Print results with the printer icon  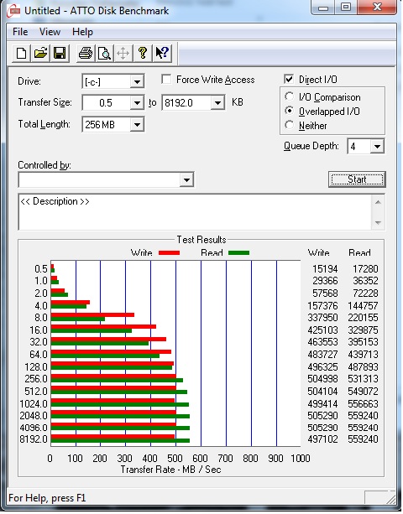click(86, 53)
